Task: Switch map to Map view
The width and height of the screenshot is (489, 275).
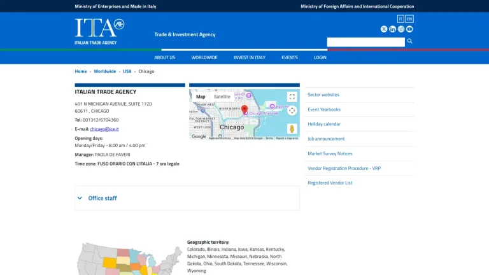Action: [x=201, y=97]
